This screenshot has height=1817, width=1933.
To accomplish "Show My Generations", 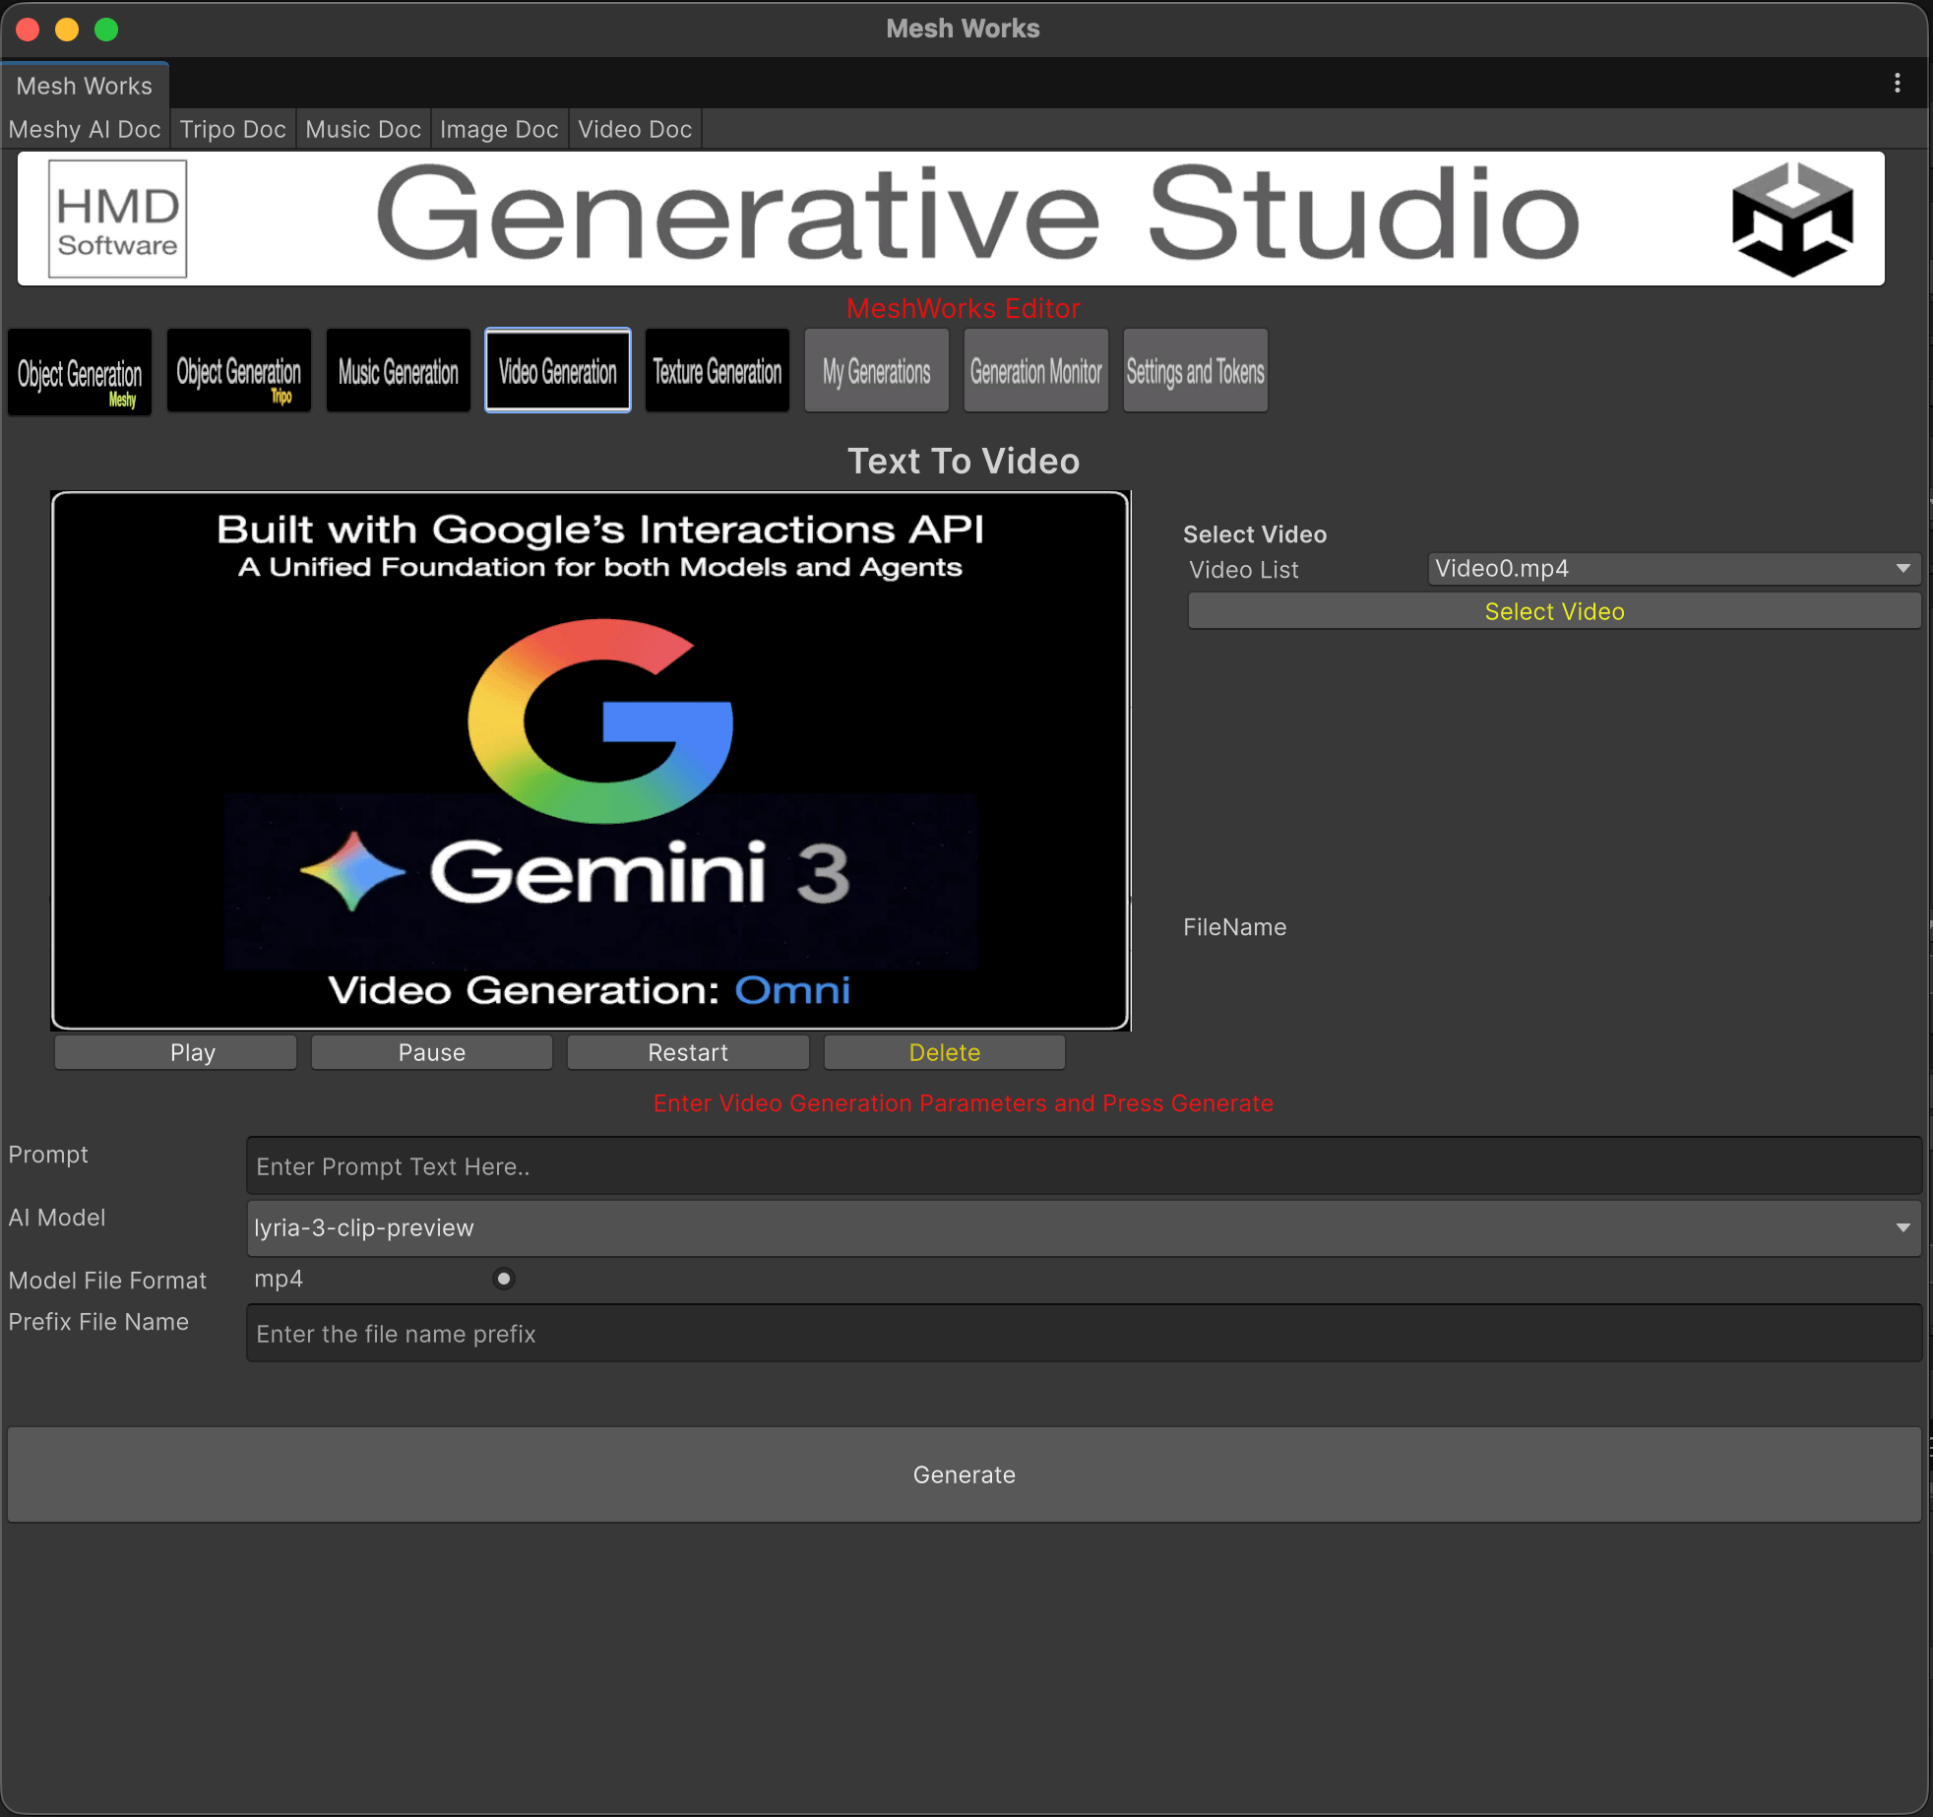I will (x=877, y=371).
